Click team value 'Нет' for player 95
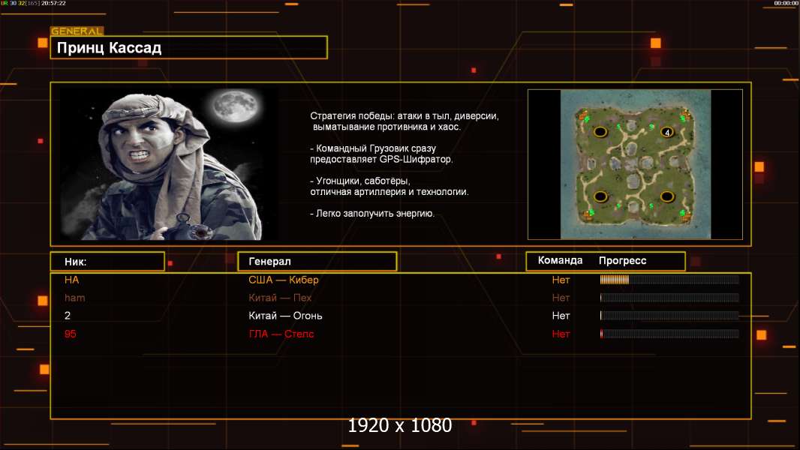The width and height of the screenshot is (800, 450). tap(561, 334)
